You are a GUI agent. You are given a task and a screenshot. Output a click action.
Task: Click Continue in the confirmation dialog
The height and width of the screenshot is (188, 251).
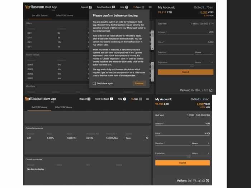[x=139, y=83]
